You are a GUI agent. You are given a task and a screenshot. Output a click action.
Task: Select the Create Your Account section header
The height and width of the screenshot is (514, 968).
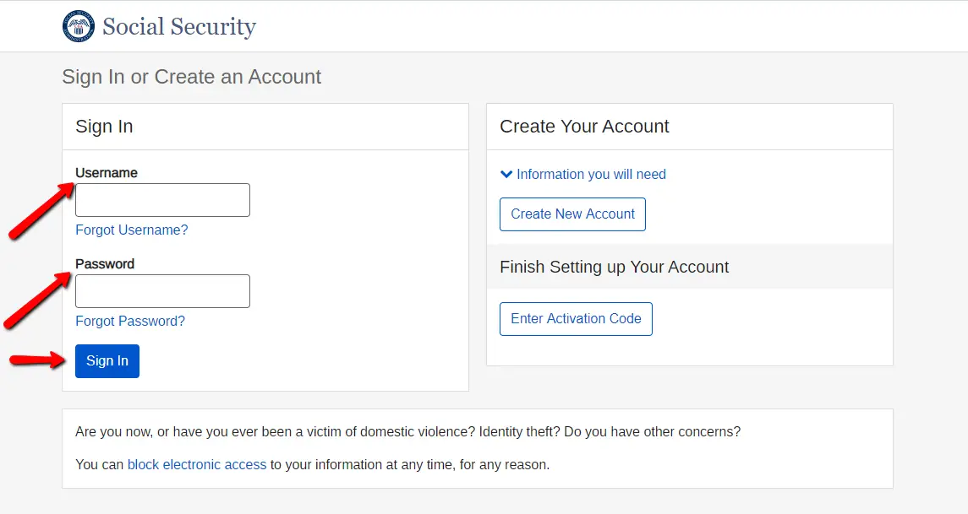pos(584,126)
